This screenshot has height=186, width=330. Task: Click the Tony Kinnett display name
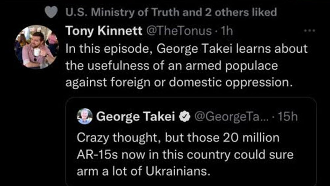pos(104,31)
